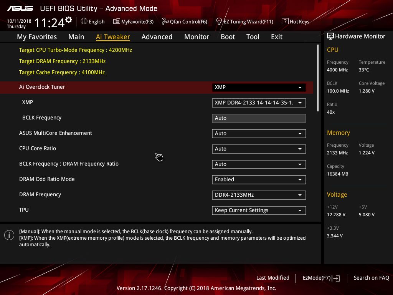This screenshot has width=393, height=295.
Task: Click the BCLK Frequency Auto input field
Action: tap(259, 118)
